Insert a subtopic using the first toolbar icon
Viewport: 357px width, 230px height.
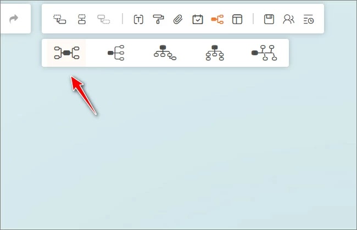59,19
